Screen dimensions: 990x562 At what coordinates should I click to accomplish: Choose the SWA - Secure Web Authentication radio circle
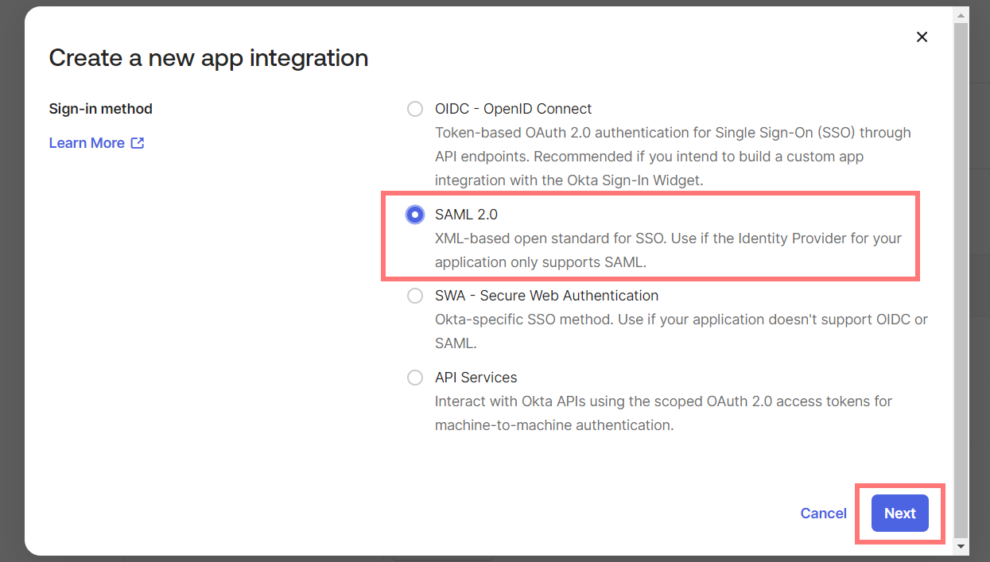[415, 296]
